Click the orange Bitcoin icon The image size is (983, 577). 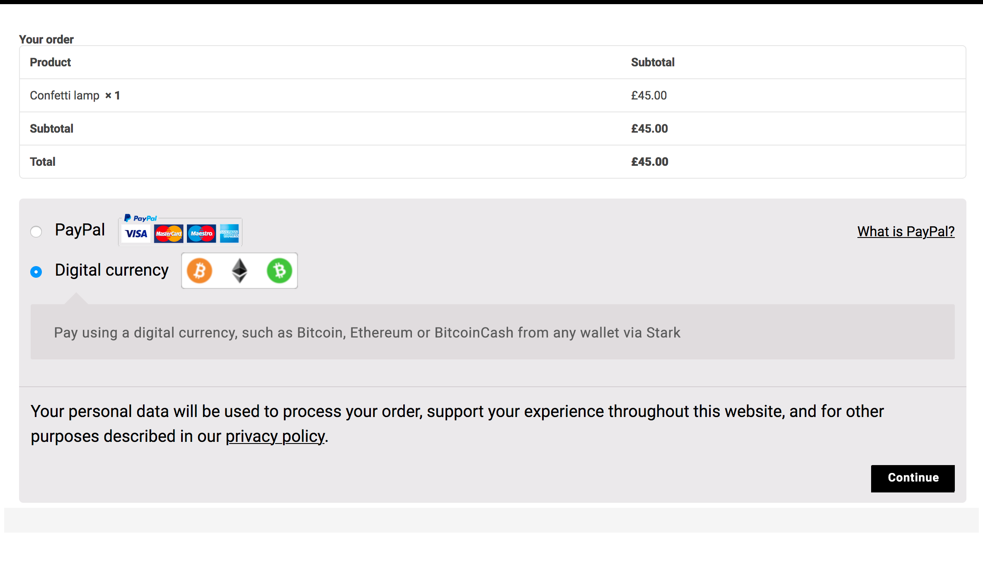[x=199, y=271]
